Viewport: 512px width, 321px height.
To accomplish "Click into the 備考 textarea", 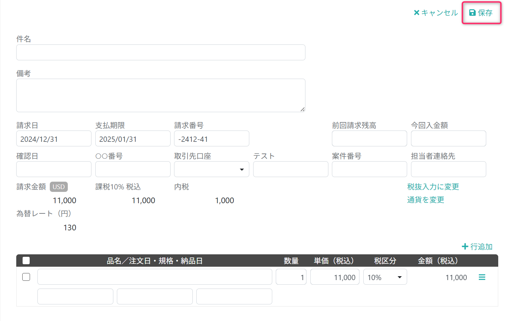I will tap(161, 95).
